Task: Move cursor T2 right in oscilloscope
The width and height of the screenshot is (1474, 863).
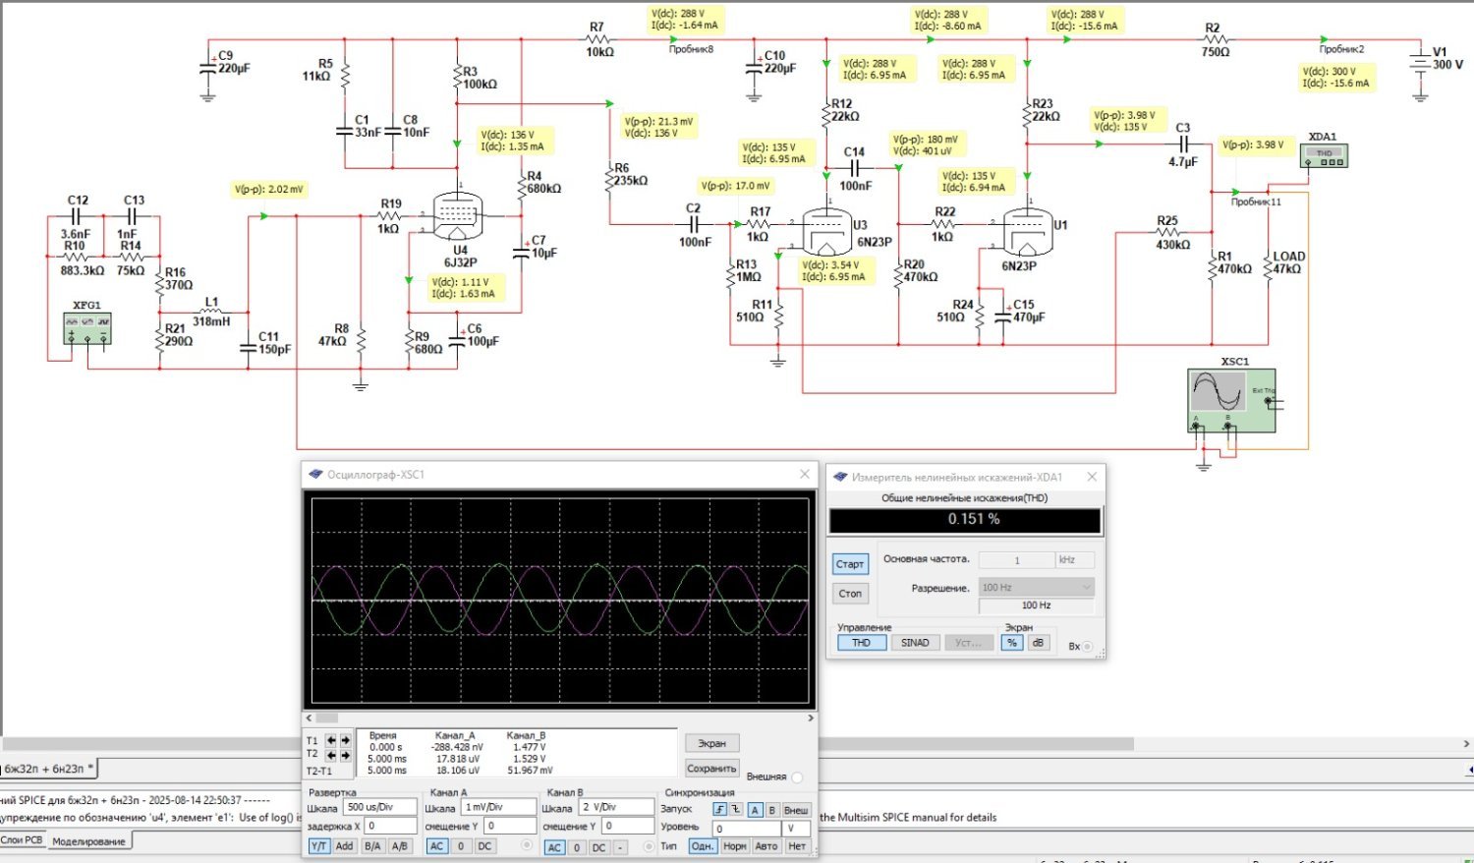Action: [x=346, y=755]
